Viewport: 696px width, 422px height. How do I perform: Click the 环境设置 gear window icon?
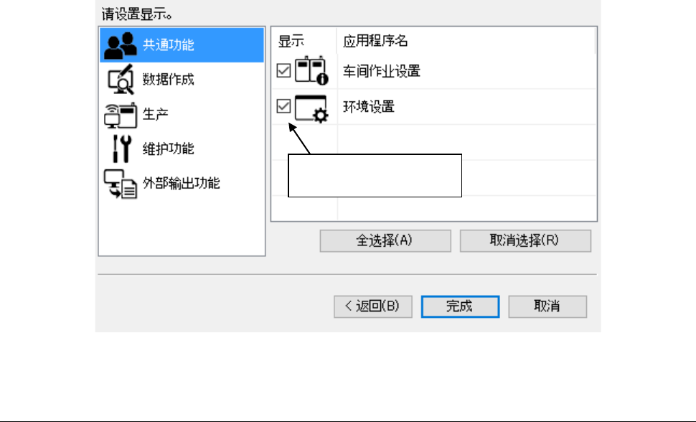click(311, 108)
